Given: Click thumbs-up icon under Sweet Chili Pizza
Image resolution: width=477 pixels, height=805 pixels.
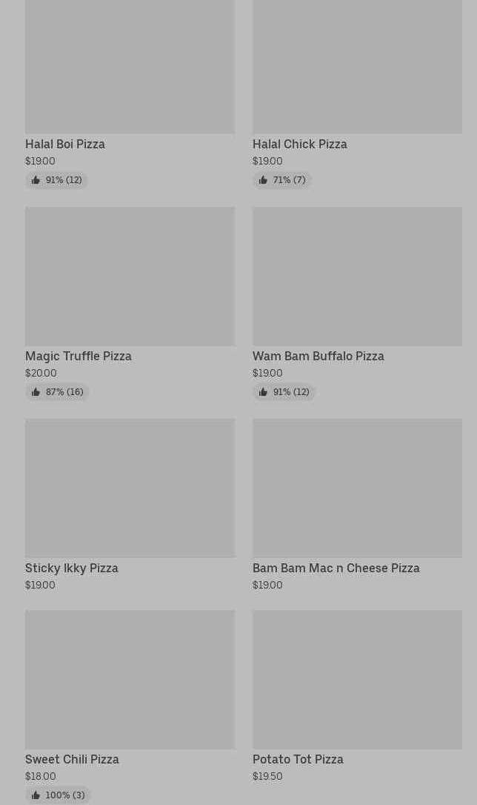Looking at the screenshot, I should tap(36, 795).
